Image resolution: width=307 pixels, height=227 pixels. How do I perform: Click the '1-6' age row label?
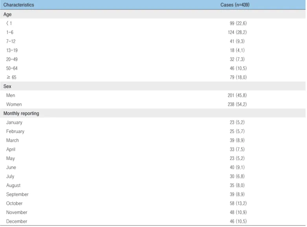(10, 33)
